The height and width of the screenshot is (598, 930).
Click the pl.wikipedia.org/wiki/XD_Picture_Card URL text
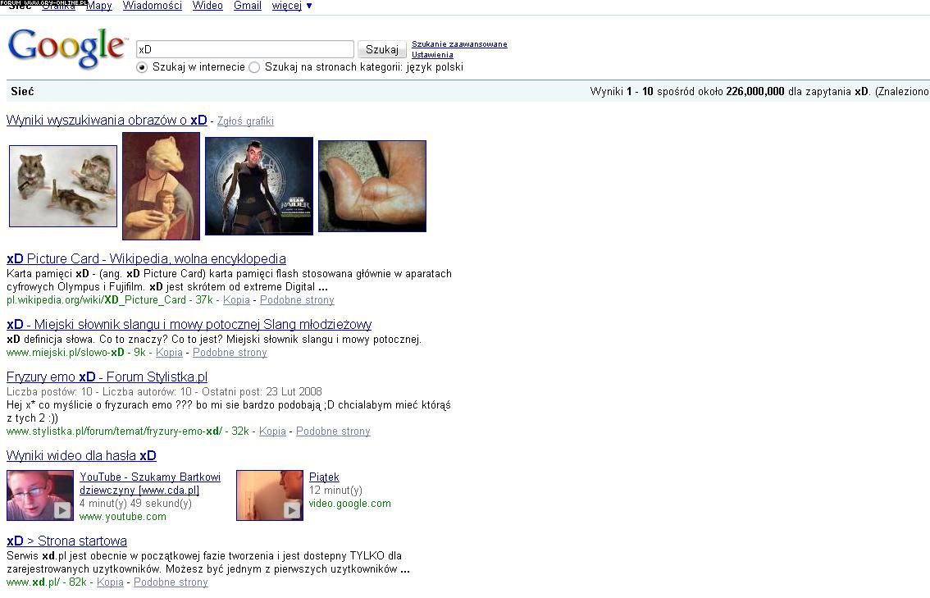pyautogui.click(x=96, y=300)
